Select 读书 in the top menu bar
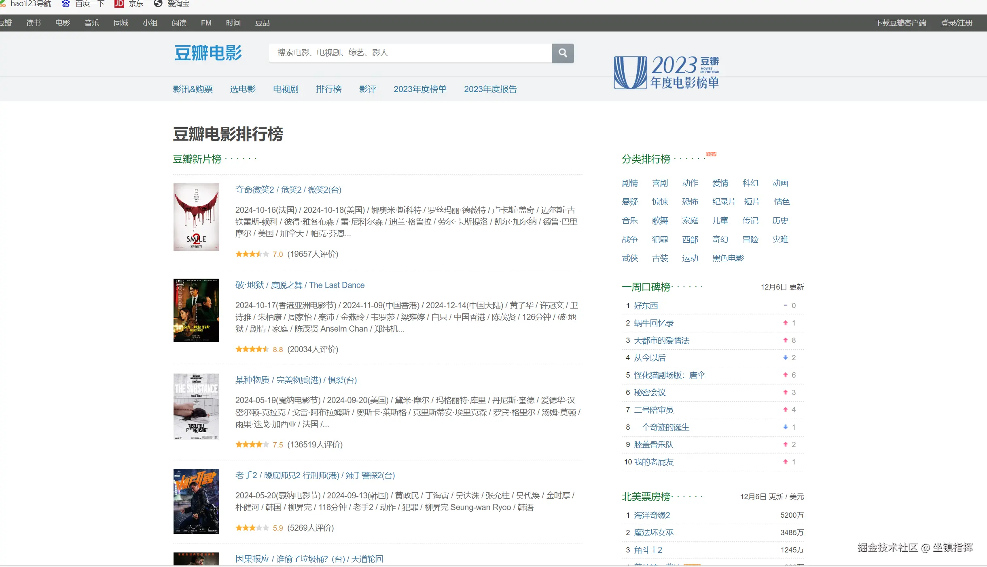The height and width of the screenshot is (567, 987). [33, 23]
